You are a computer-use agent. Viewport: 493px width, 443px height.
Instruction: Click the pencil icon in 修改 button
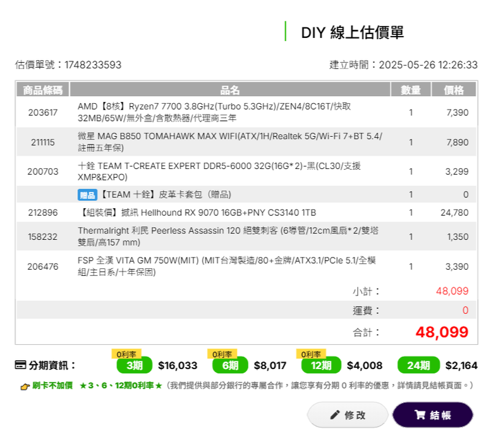click(x=335, y=415)
